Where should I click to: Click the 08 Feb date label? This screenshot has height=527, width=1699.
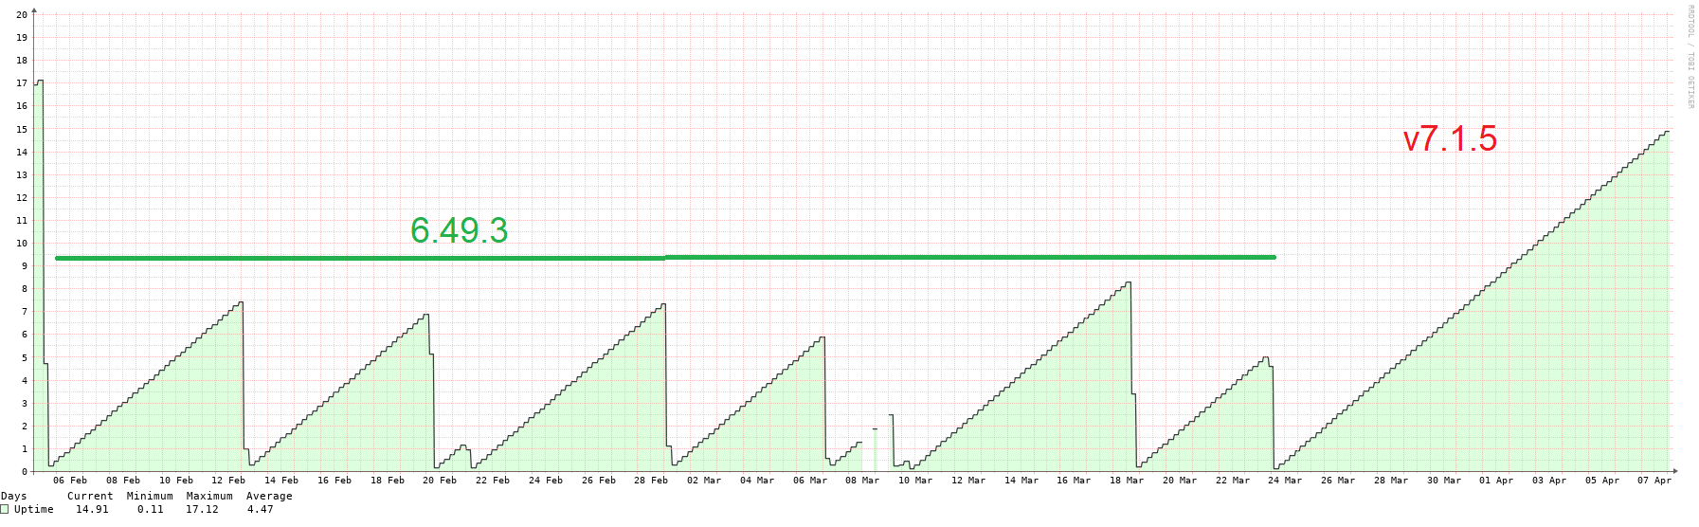(123, 481)
